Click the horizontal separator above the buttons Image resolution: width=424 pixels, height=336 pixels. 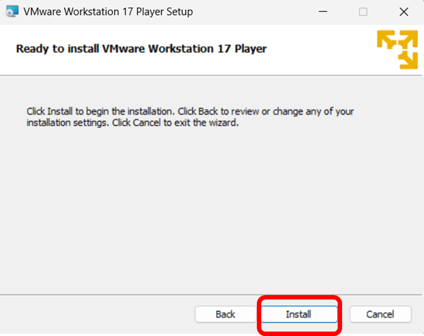pos(166,295)
